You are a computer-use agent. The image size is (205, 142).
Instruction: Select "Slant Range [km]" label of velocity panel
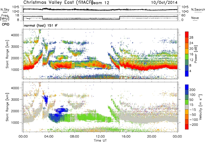7,107
